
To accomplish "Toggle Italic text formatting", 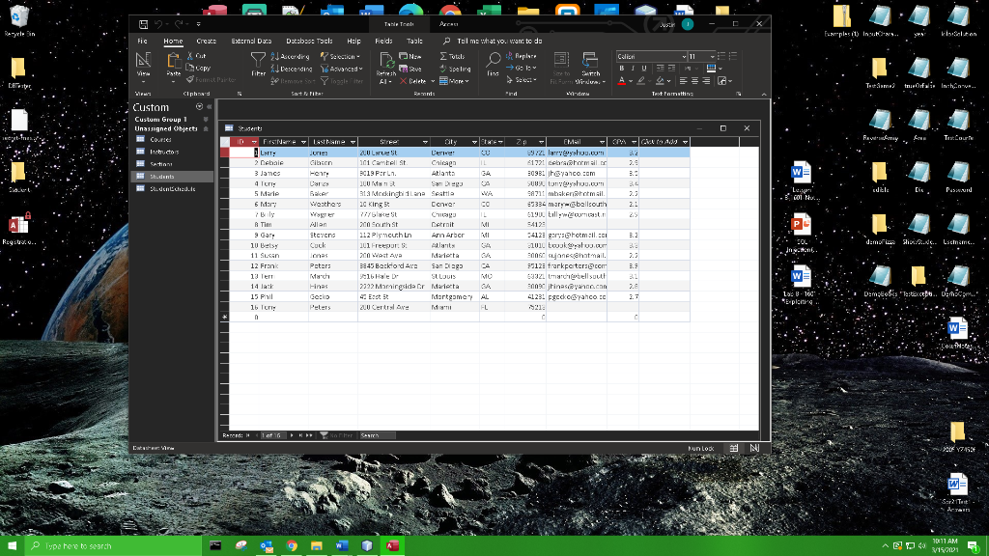I will [634, 69].
